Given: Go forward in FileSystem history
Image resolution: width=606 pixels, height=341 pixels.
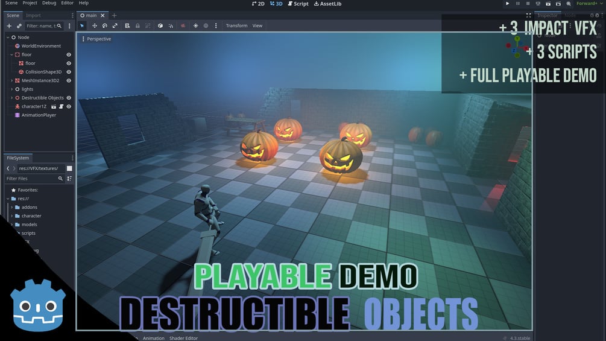Looking at the screenshot, I should 14,168.
